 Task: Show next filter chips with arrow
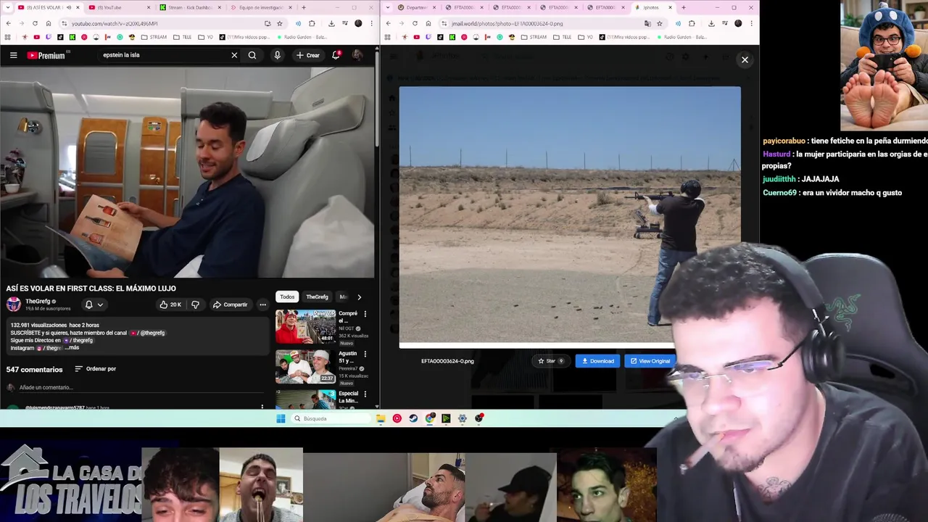[359, 297]
